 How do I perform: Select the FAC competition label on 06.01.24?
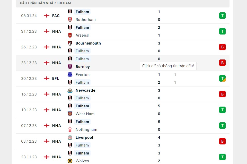pos(56,16)
